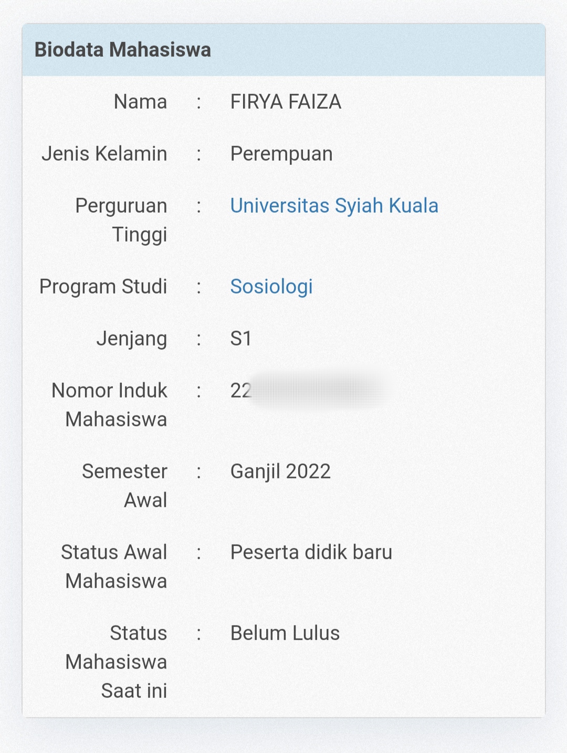The width and height of the screenshot is (567, 753).
Task: Click the Jenjang label
Action: point(132,339)
